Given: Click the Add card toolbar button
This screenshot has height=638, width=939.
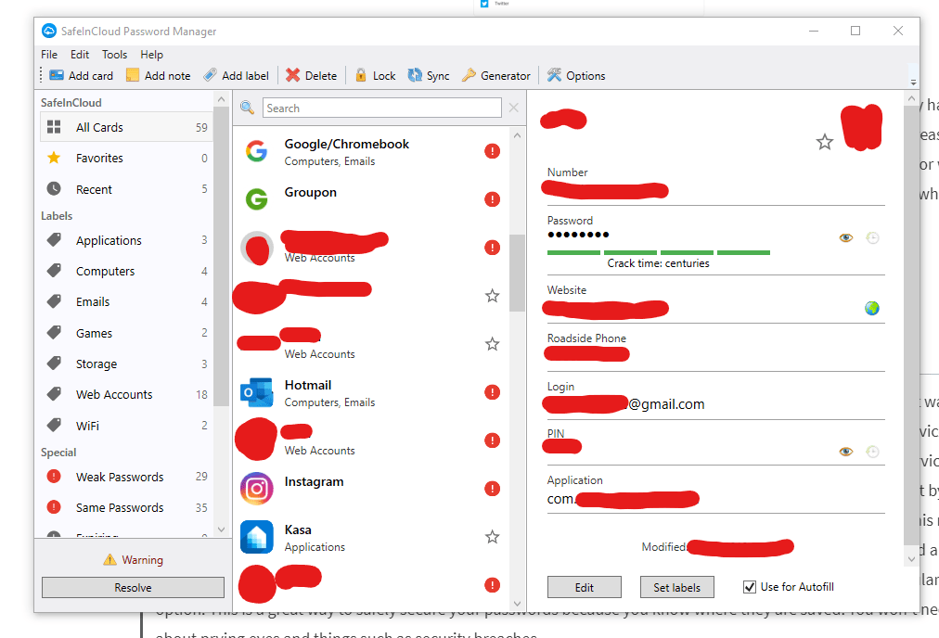Looking at the screenshot, I should tap(82, 75).
